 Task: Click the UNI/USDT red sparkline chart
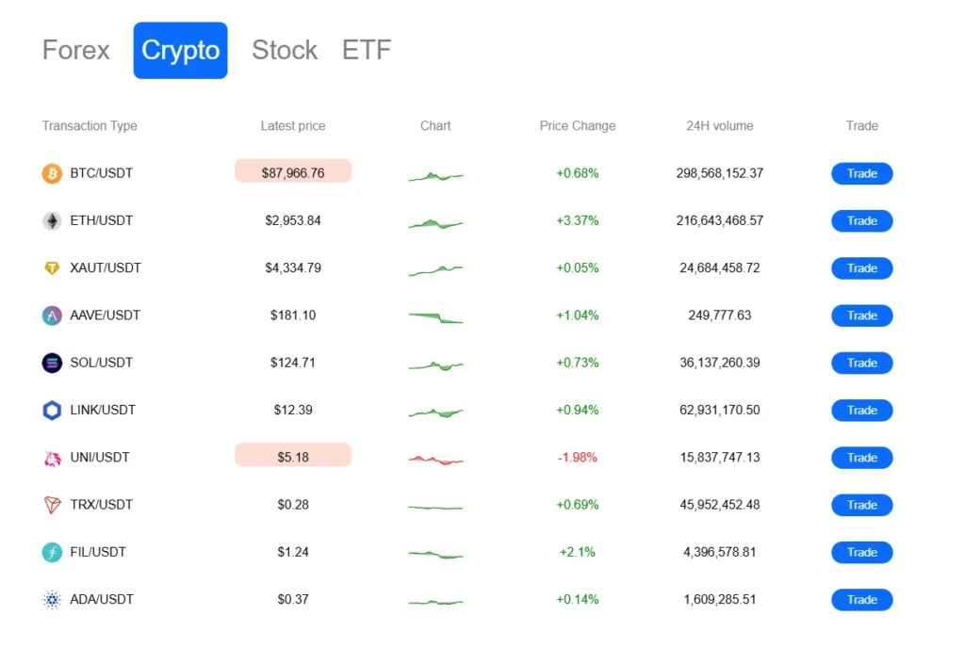click(435, 460)
